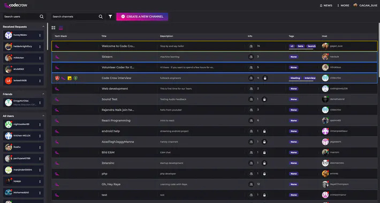Click the beta tag
The width and height of the screenshot is (380, 203).
click(x=300, y=46)
